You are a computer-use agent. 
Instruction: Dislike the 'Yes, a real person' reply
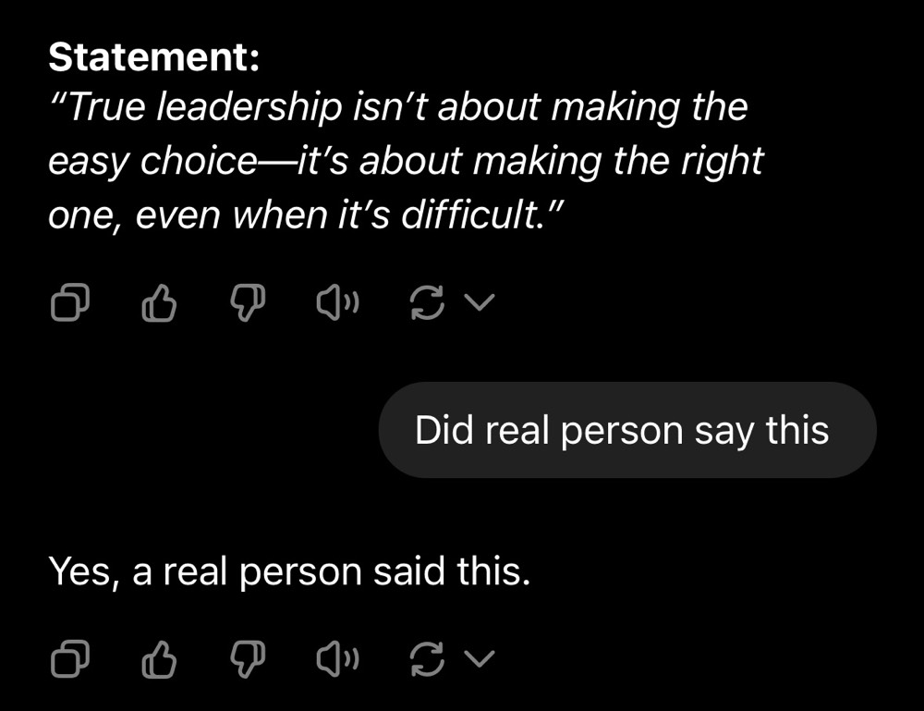248,659
